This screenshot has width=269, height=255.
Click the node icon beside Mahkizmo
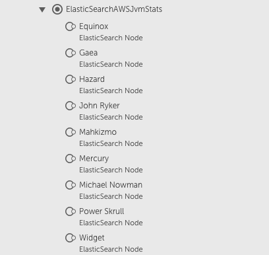(x=71, y=132)
